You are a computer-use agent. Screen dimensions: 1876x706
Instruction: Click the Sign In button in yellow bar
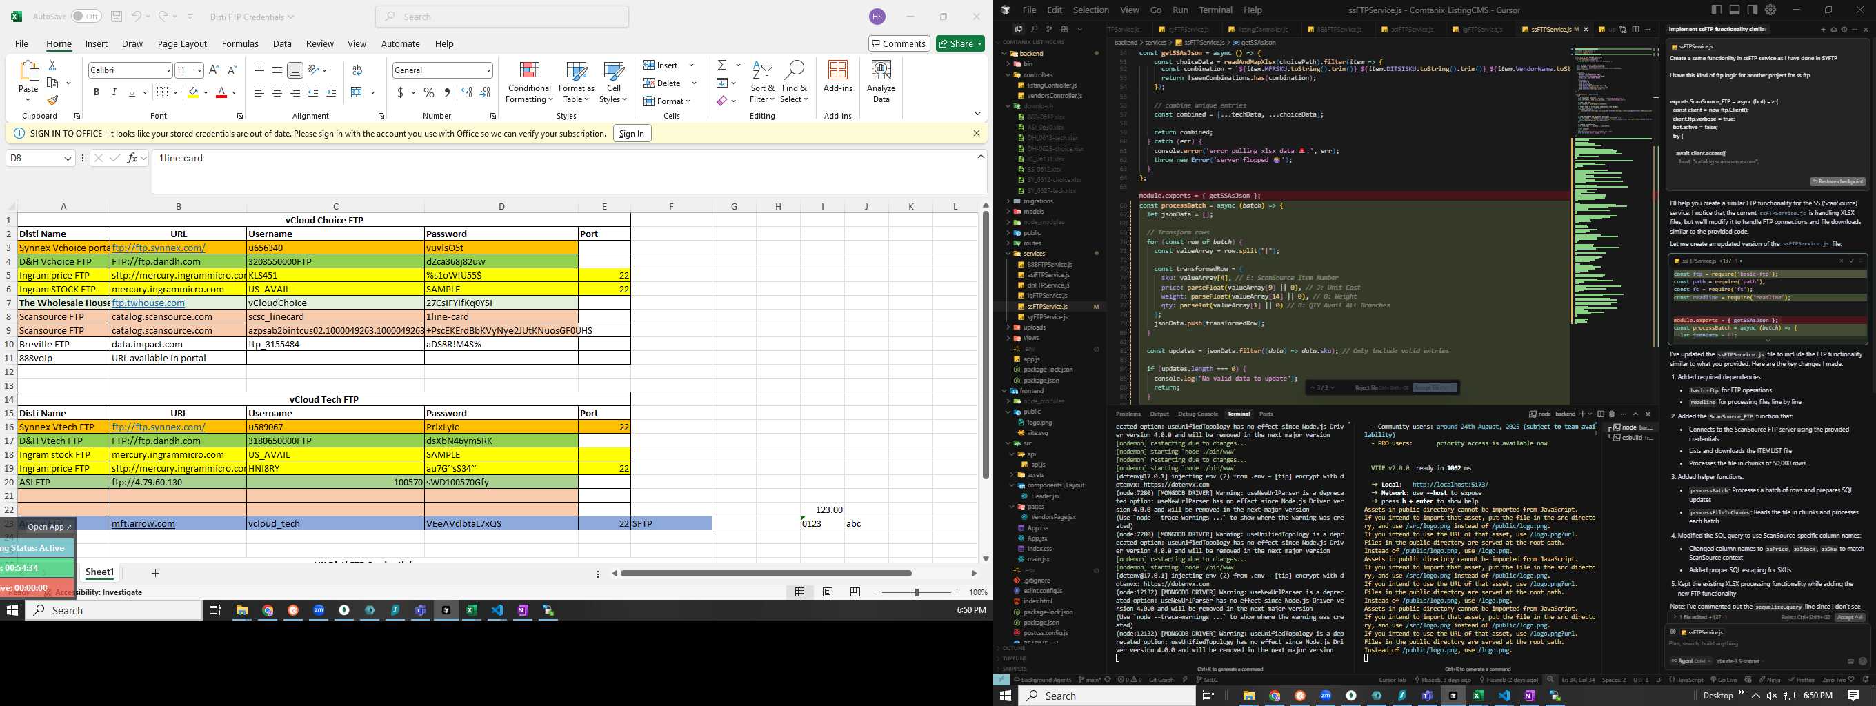click(x=631, y=133)
